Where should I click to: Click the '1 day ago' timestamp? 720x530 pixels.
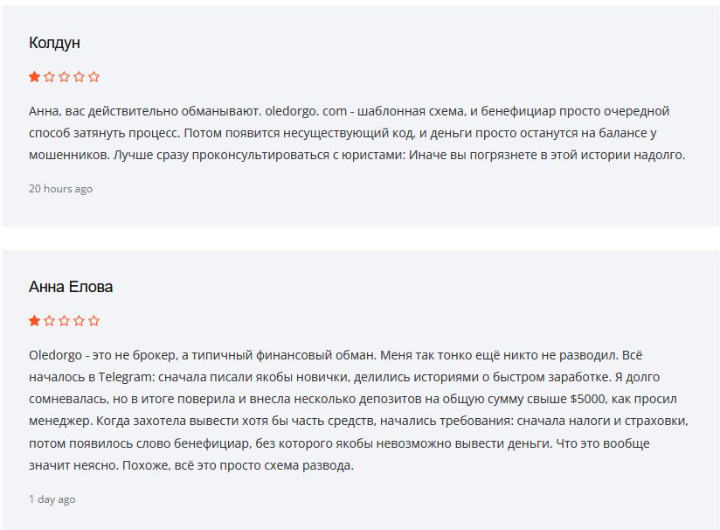(x=52, y=499)
